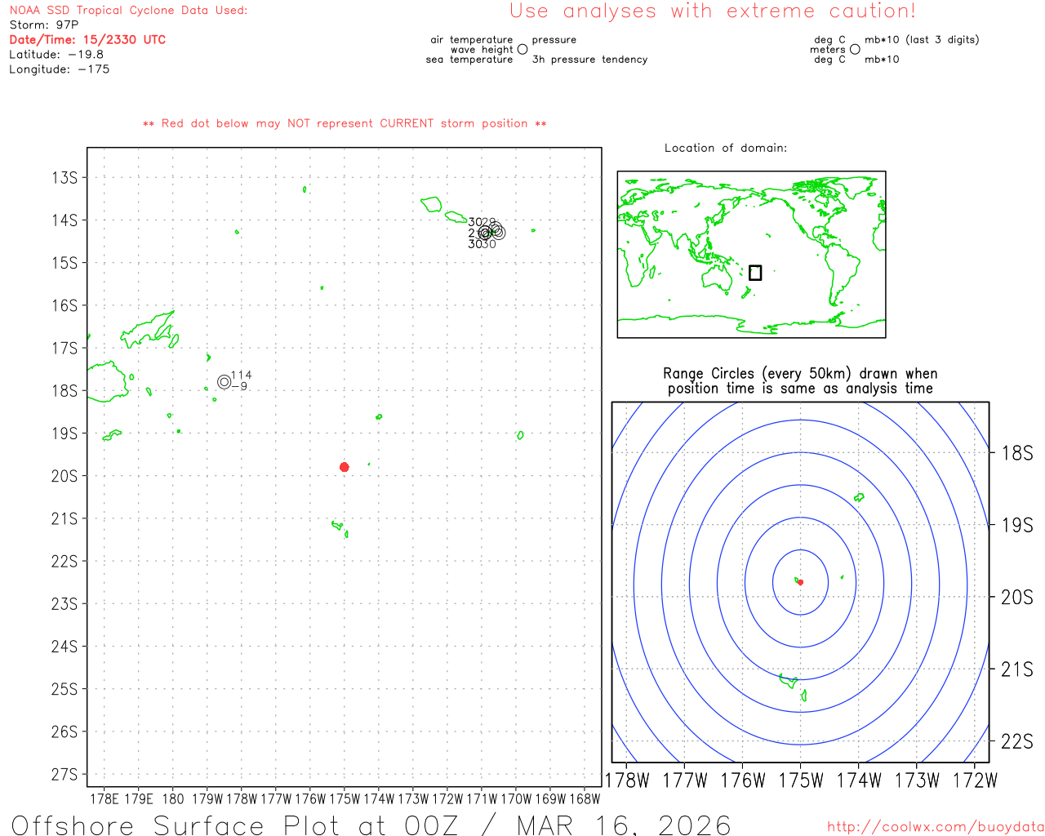Click the clustered station markers near 14S 171W
Viewport: 1045px width, 836px height.
point(491,232)
